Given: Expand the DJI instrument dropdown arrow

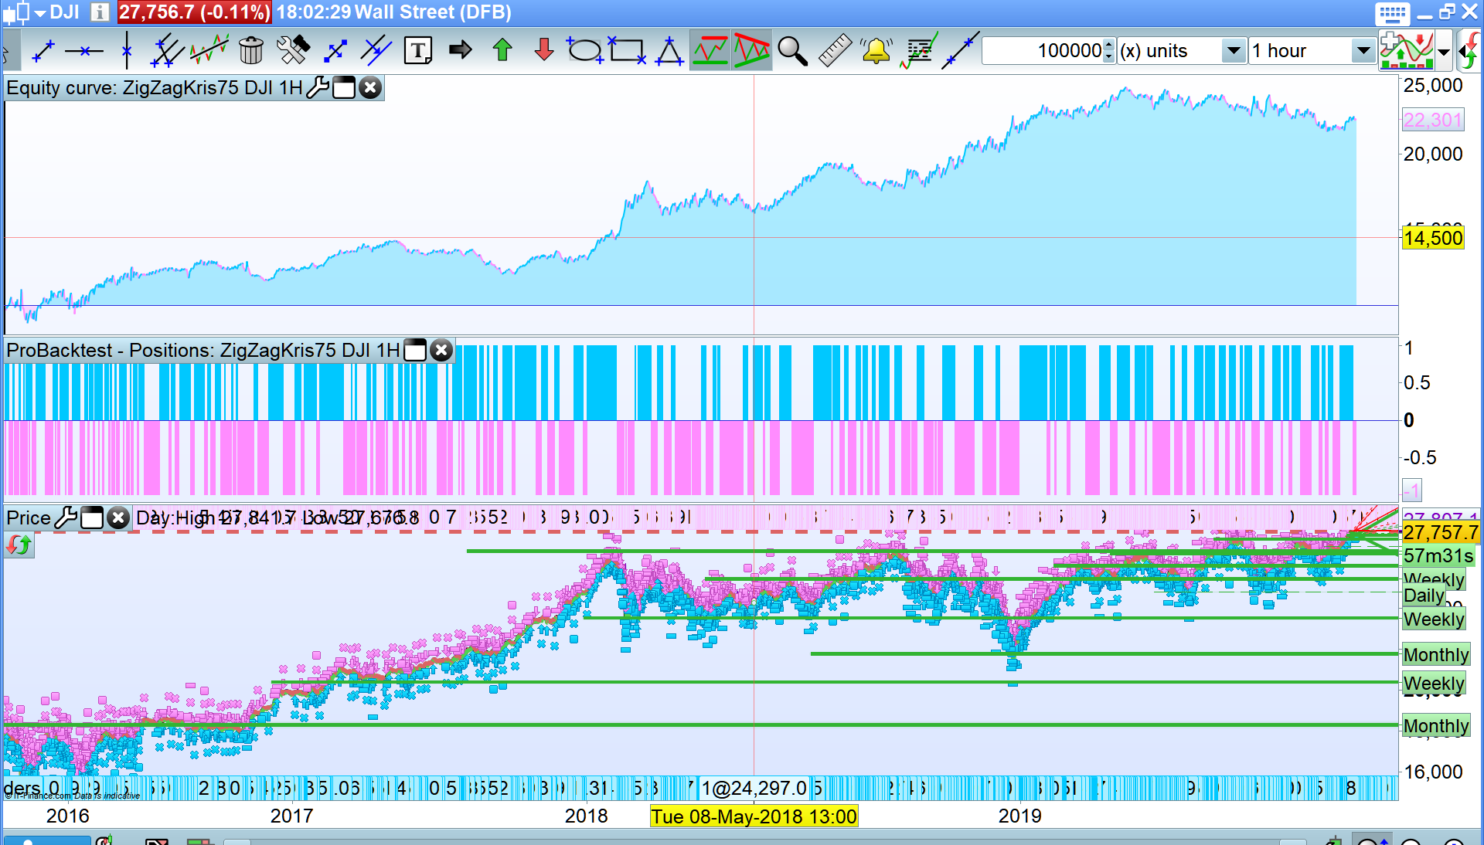Looking at the screenshot, I should [40, 13].
